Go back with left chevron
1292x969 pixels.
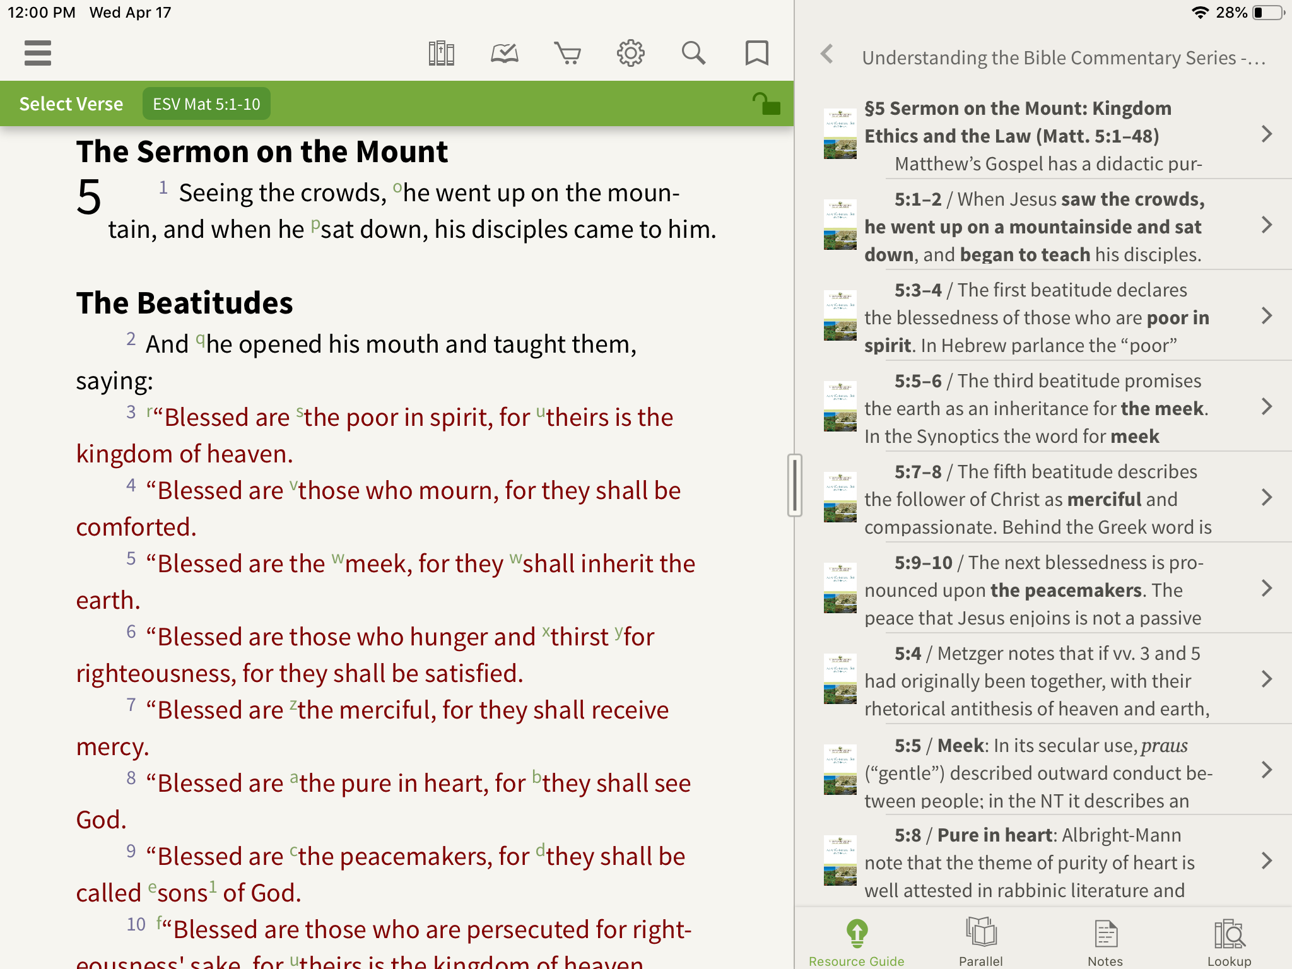point(827,54)
